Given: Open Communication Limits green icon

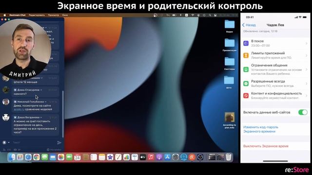Looking at the screenshot, I should click(x=246, y=70).
